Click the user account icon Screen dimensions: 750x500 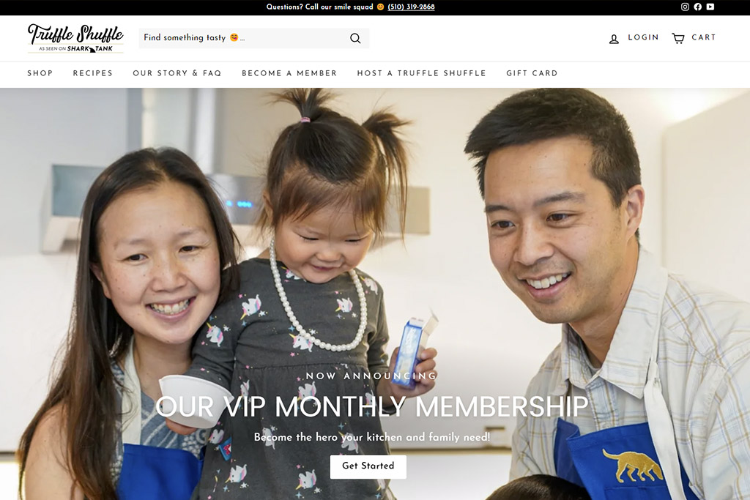coord(614,39)
